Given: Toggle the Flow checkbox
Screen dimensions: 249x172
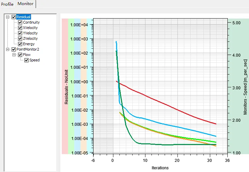Looking at the screenshot, I should pyautogui.click(x=20, y=55).
